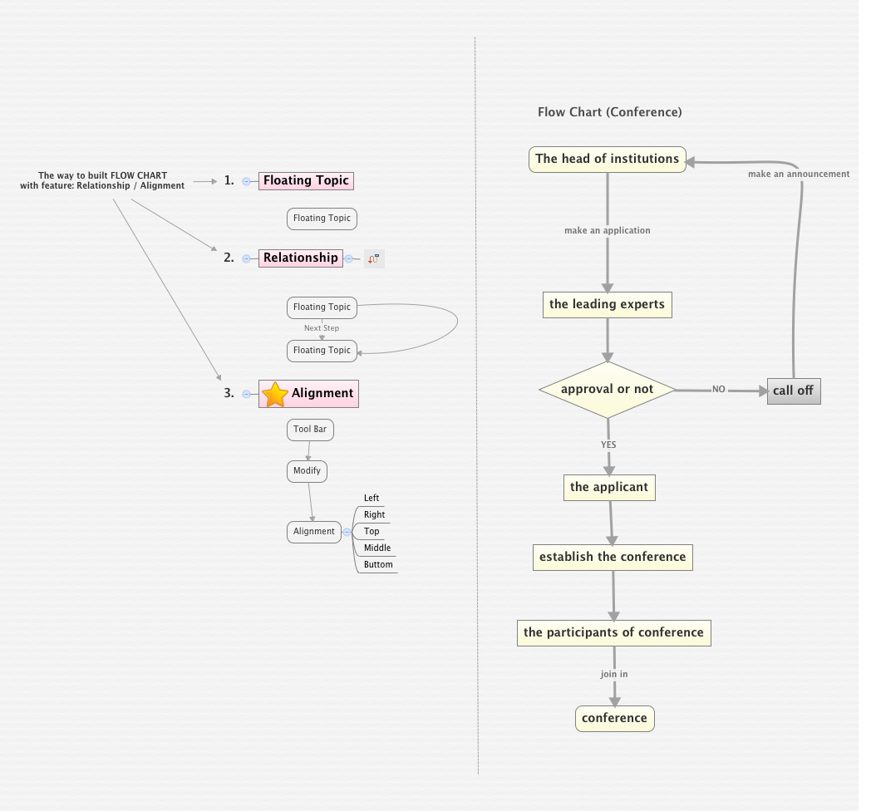Collapse the Alignment subtopic's minus toggle near Left/Right list
871x811 pixels.
(347, 532)
